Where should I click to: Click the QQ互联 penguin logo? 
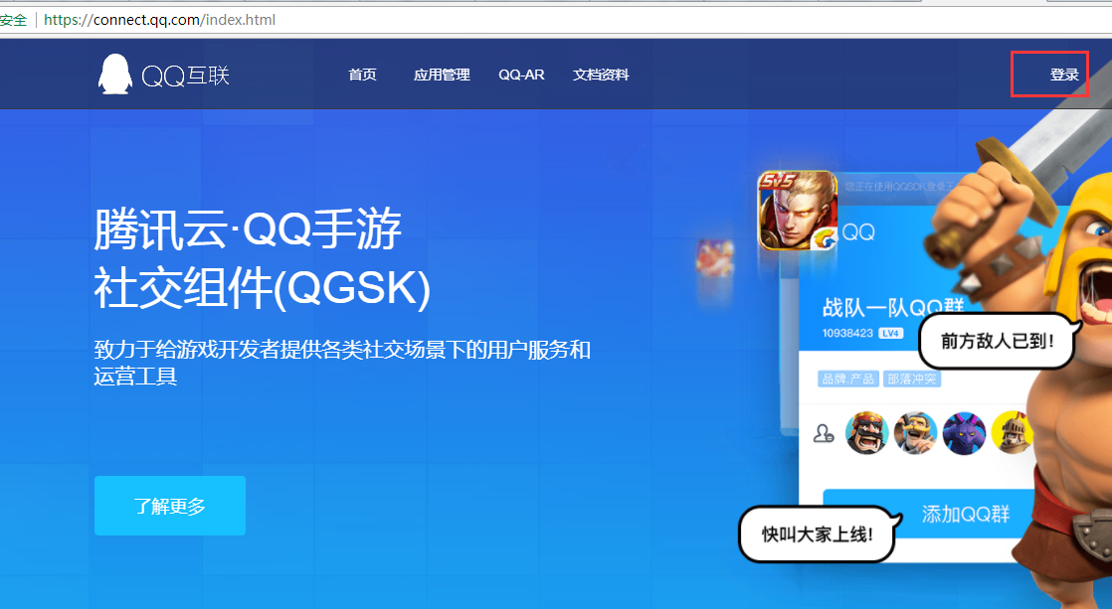point(114,74)
